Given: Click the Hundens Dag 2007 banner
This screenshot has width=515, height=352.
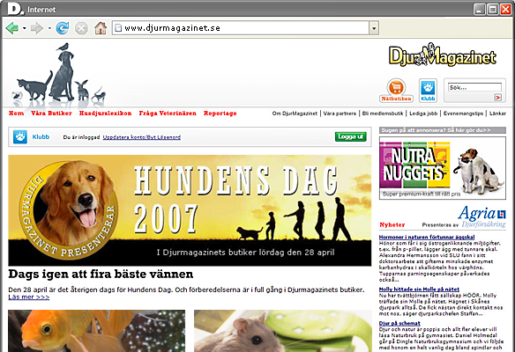Looking at the screenshot, I should pos(190,210).
